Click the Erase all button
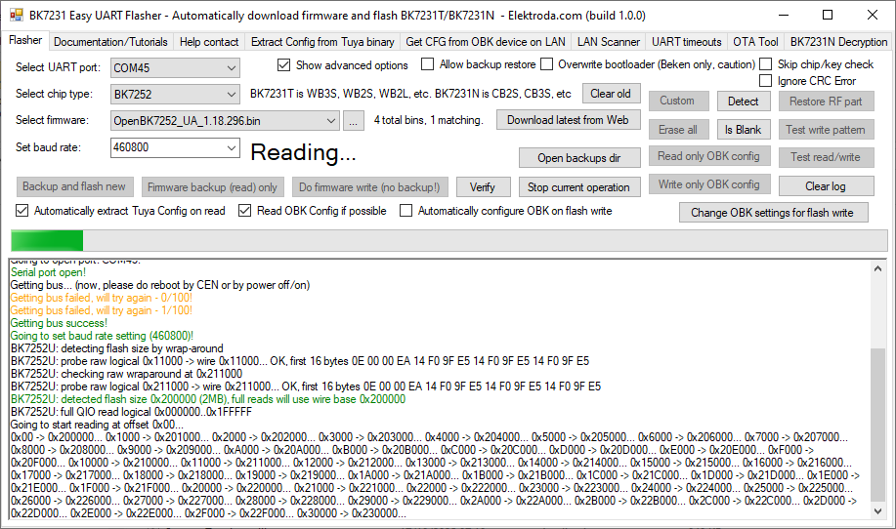This screenshot has width=896, height=529. [x=678, y=130]
